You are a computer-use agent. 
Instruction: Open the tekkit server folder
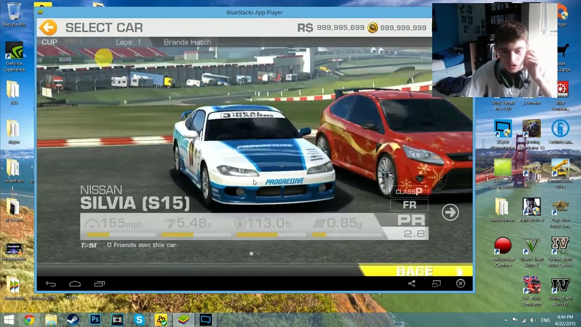503,210
